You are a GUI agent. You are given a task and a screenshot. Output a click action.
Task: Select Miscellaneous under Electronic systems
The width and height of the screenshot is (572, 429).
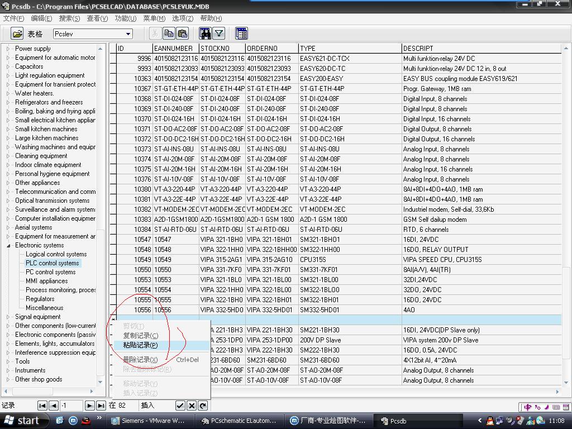45,308
